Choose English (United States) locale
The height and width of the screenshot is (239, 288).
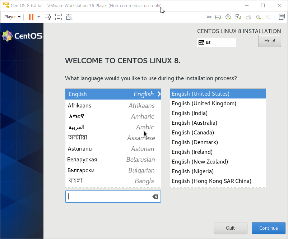(218, 94)
